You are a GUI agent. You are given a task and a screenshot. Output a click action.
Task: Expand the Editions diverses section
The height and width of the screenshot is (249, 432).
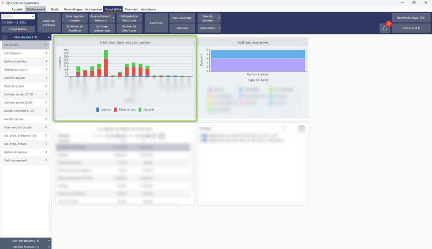point(49,247)
